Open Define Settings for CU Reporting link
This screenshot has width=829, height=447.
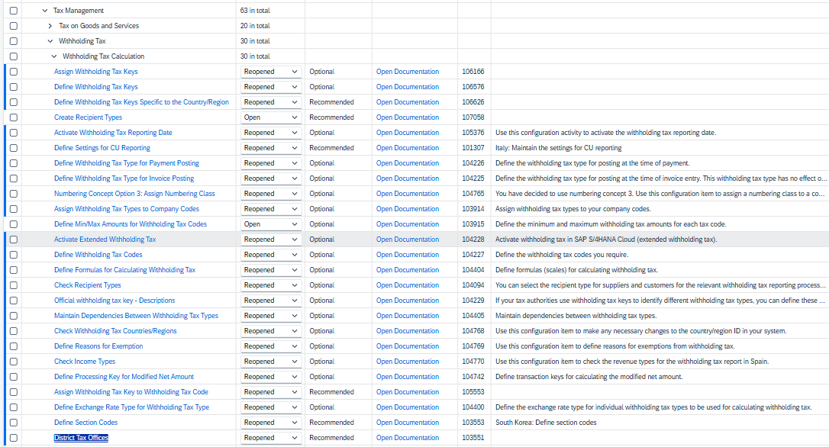coord(102,148)
